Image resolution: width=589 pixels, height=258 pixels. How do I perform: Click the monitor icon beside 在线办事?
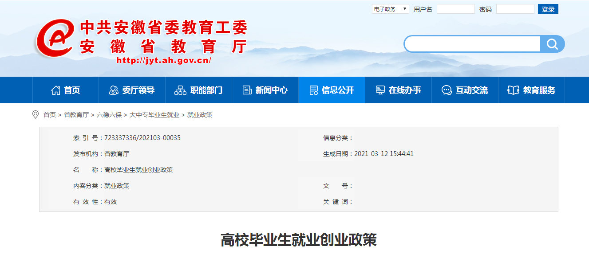coord(380,90)
